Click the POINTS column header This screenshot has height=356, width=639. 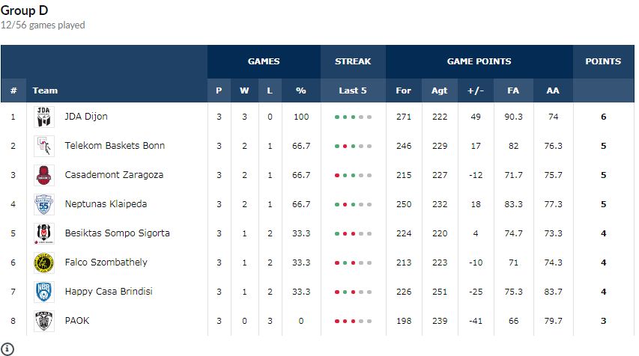point(603,61)
